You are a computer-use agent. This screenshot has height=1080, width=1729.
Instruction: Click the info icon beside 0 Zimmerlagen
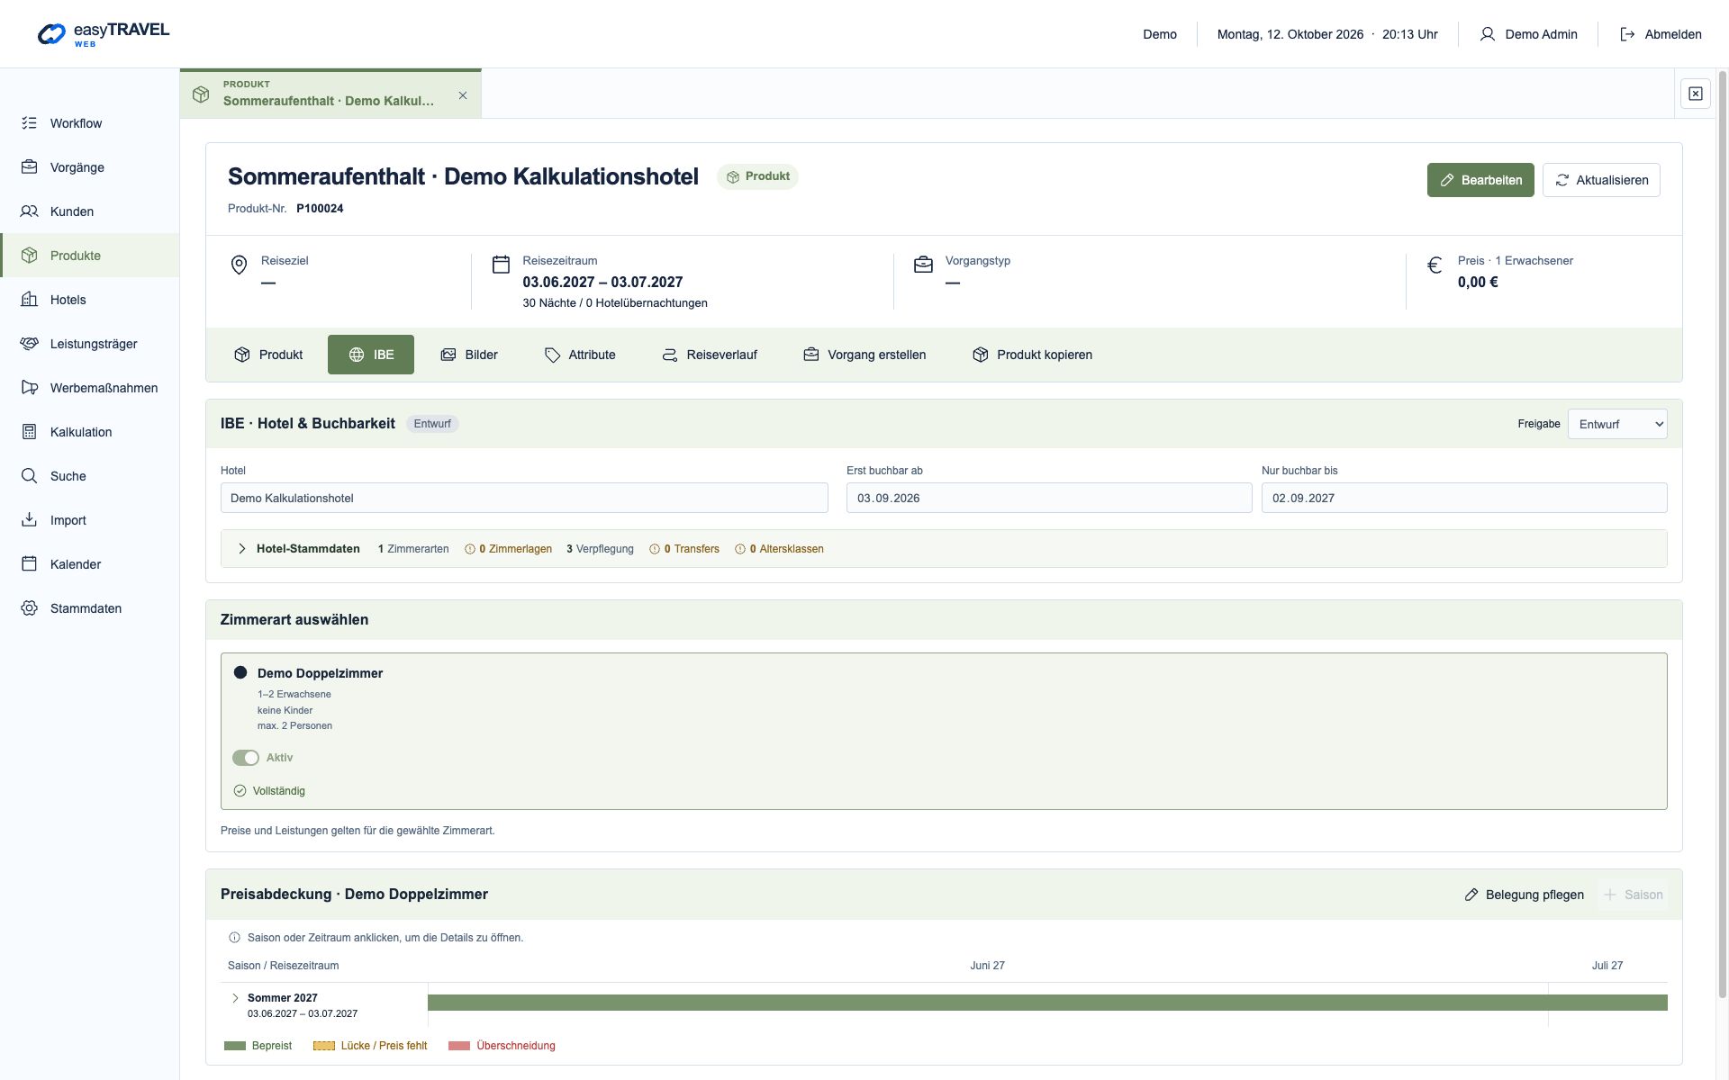point(469,549)
